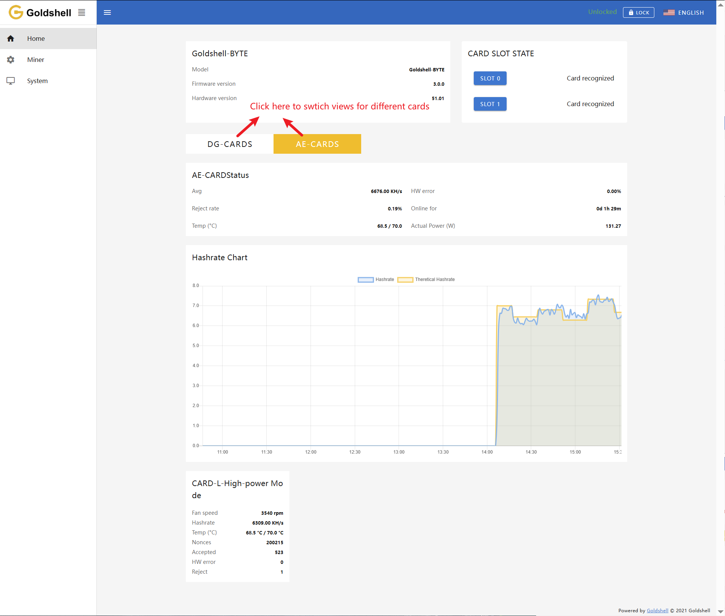
Task: Toggle the hamburger menu in blue header
Action: (107, 12)
